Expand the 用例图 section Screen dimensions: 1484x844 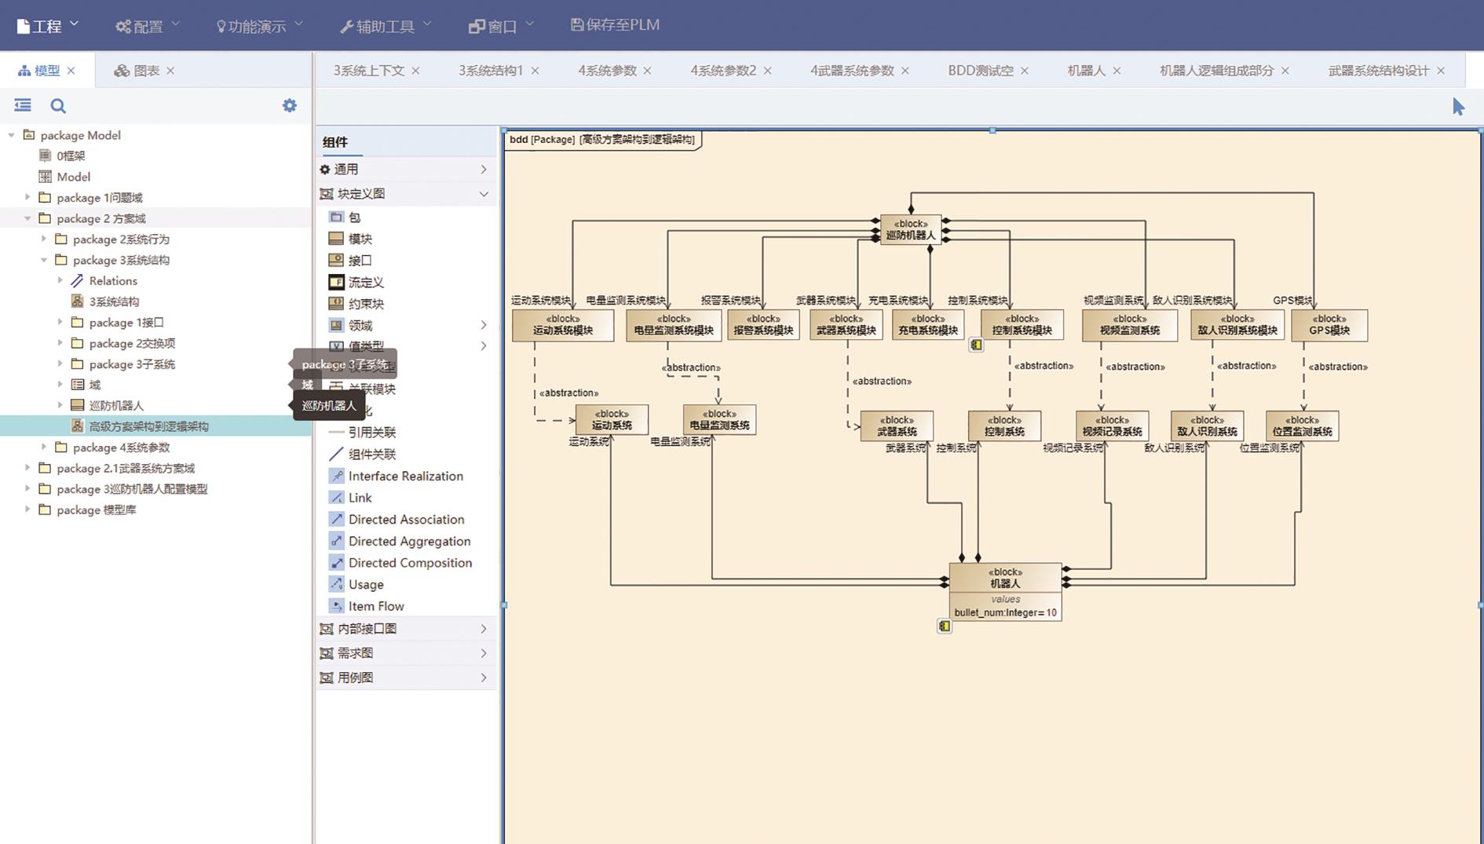[484, 678]
